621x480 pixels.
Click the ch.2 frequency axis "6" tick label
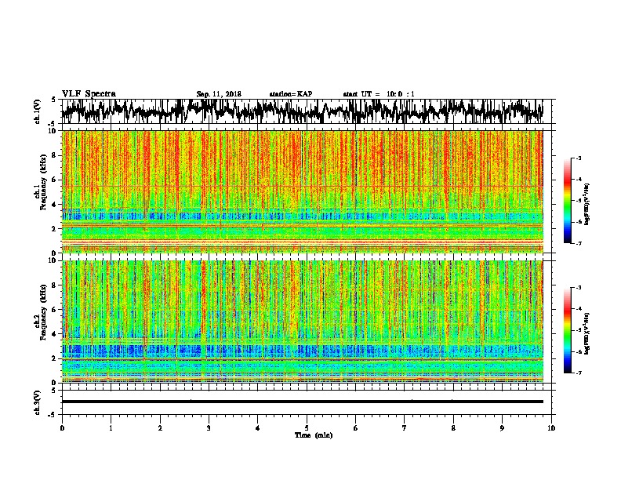(x=55, y=310)
